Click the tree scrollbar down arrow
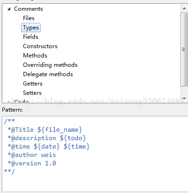The height and width of the screenshot is (193, 188). pos(184,99)
